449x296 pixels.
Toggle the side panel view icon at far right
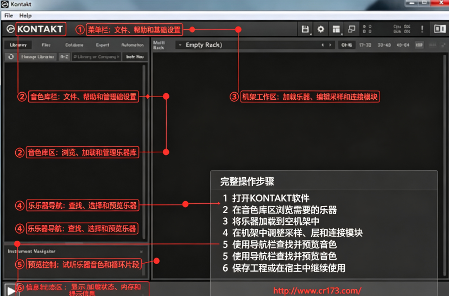click(440, 29)
